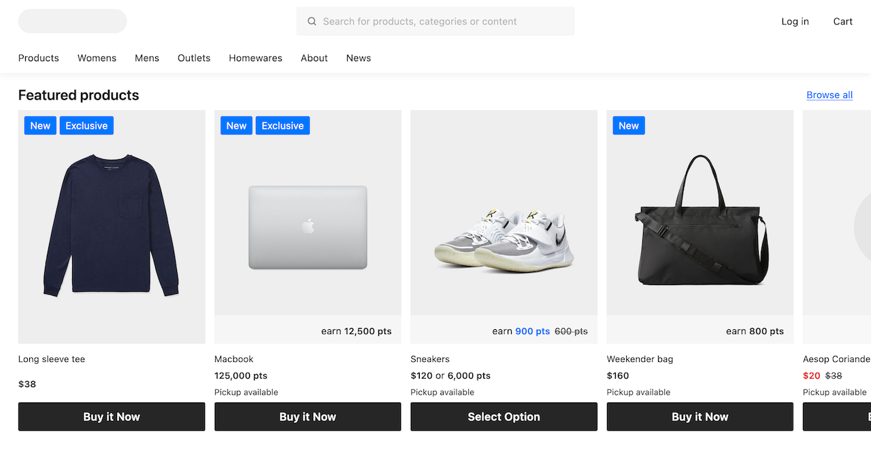Open the Cart
871x449 pixels.
click(x=842, y=21)
